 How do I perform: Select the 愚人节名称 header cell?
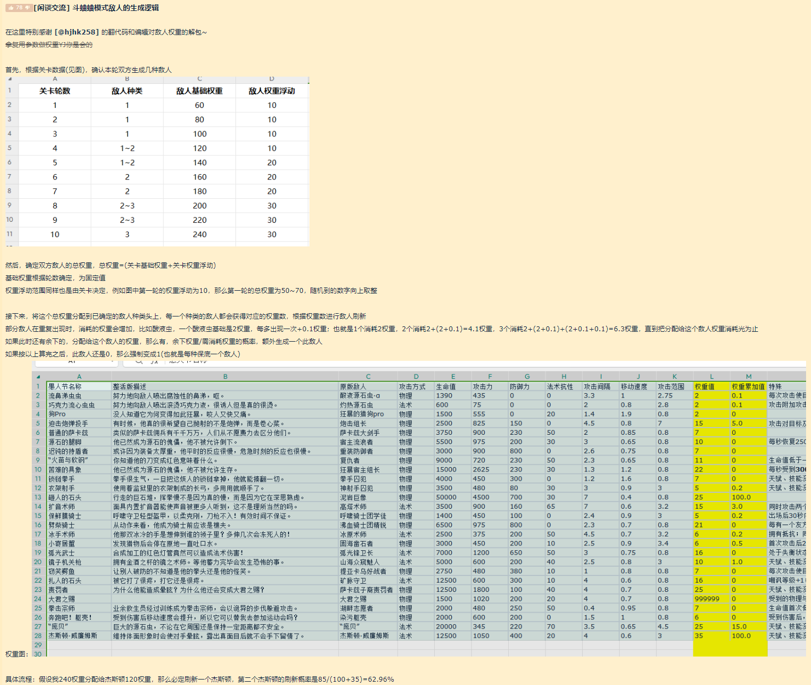click(x=79, y=387)
